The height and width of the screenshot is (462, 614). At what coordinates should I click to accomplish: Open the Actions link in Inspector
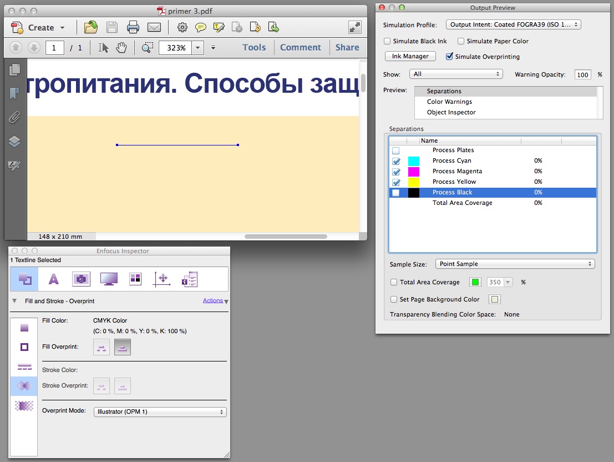click(212, 300)
